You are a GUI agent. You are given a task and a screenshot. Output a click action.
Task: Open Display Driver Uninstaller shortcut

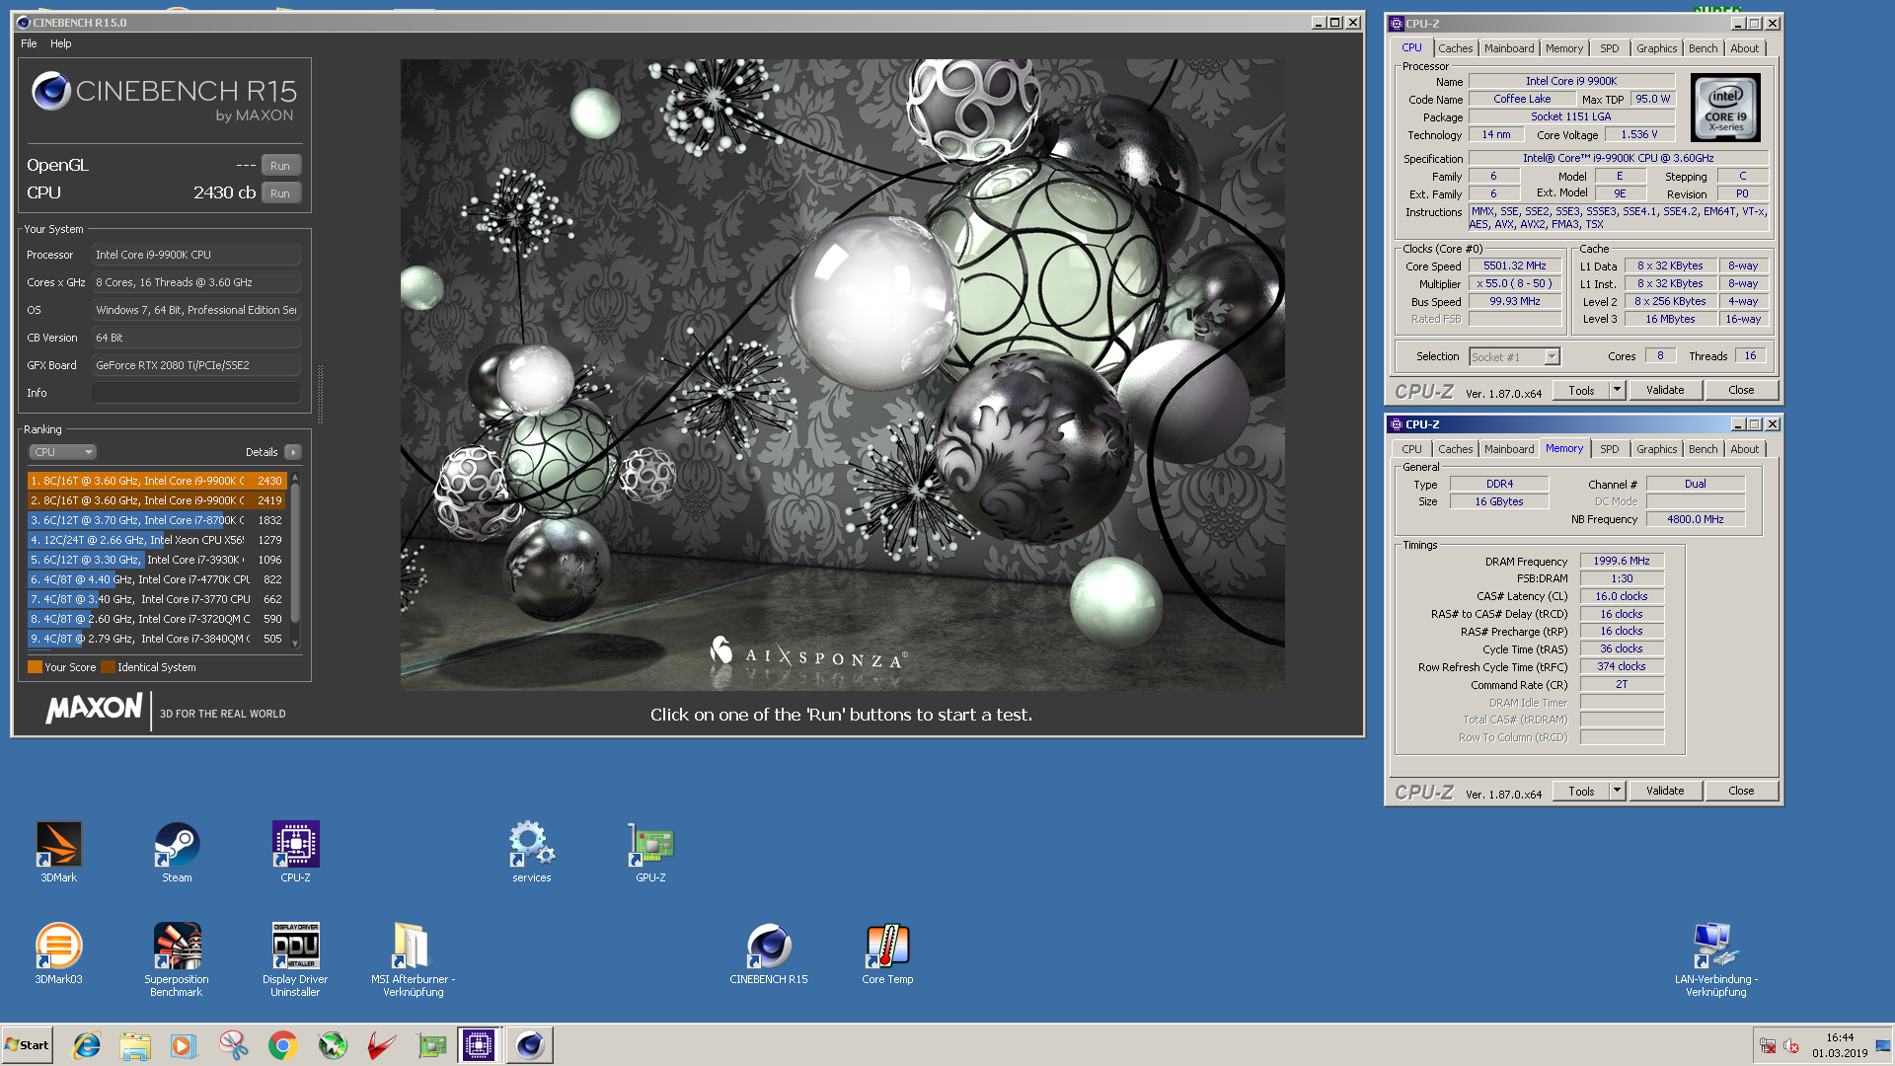click(x=295, y=959)
